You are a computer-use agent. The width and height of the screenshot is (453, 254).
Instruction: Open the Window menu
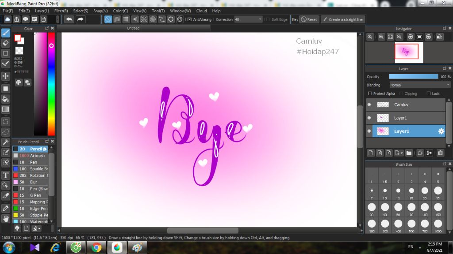pos(180,11)
